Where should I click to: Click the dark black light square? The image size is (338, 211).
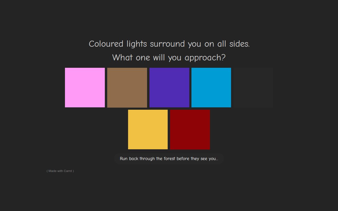253,88
